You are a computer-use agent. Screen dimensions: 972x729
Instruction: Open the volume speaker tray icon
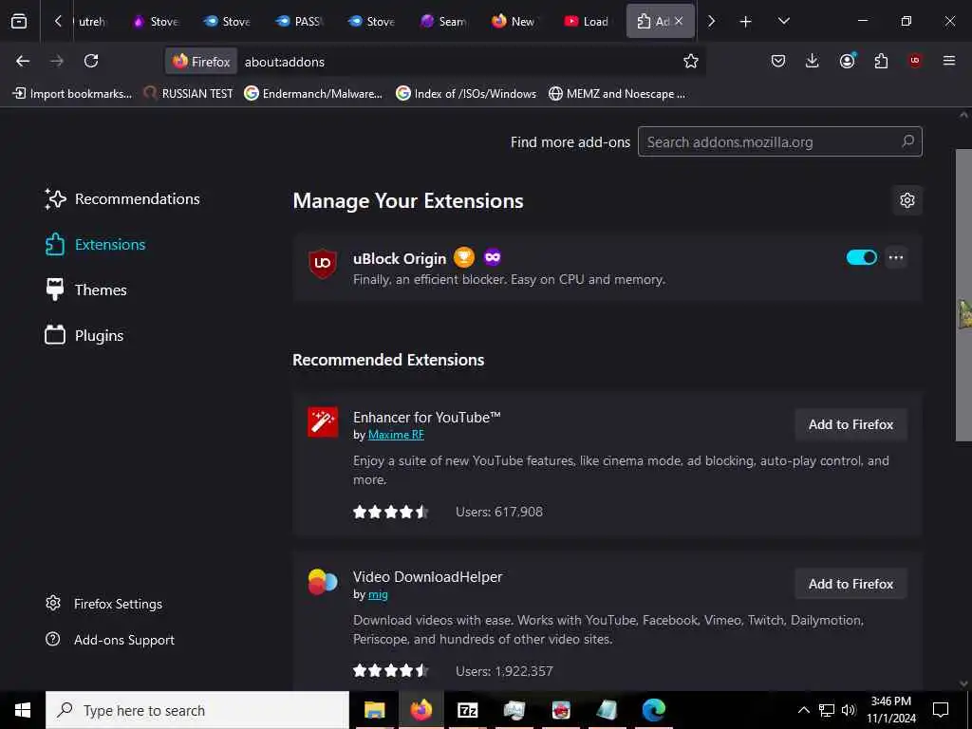(x=849, y=710)
